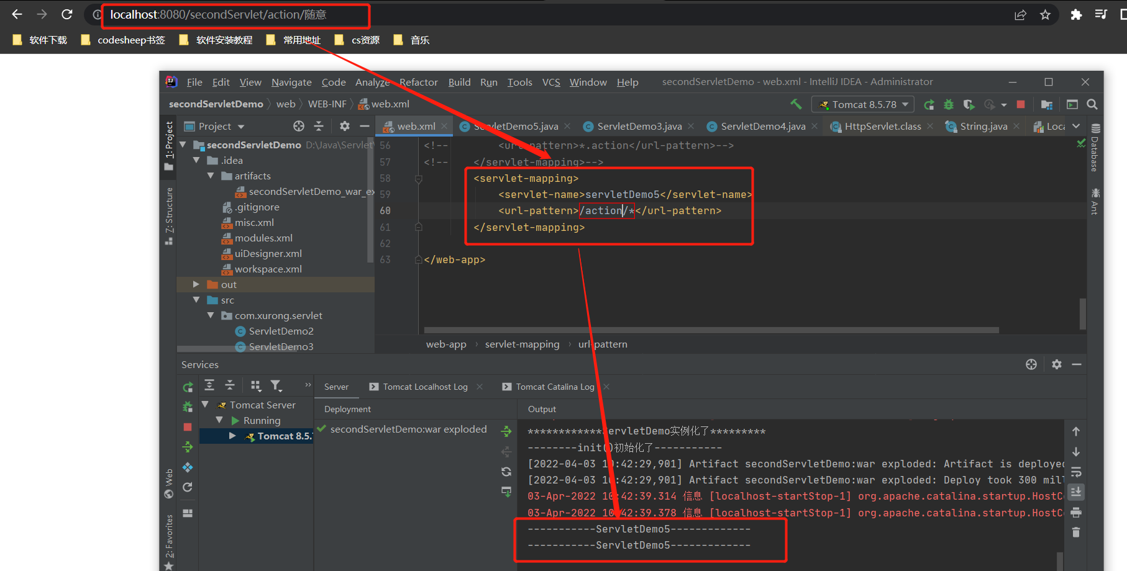
Task: Open the codesheep书签 bookmark folder
Action: [123, 40]
